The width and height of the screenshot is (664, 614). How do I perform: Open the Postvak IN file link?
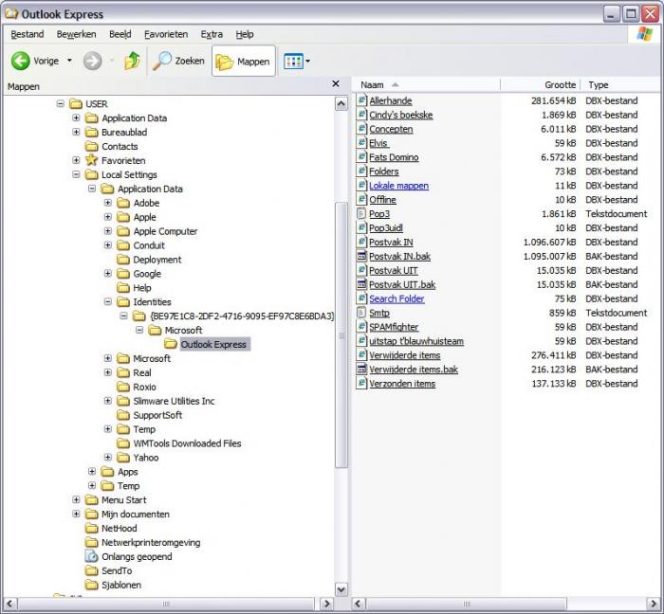[391, 242]
